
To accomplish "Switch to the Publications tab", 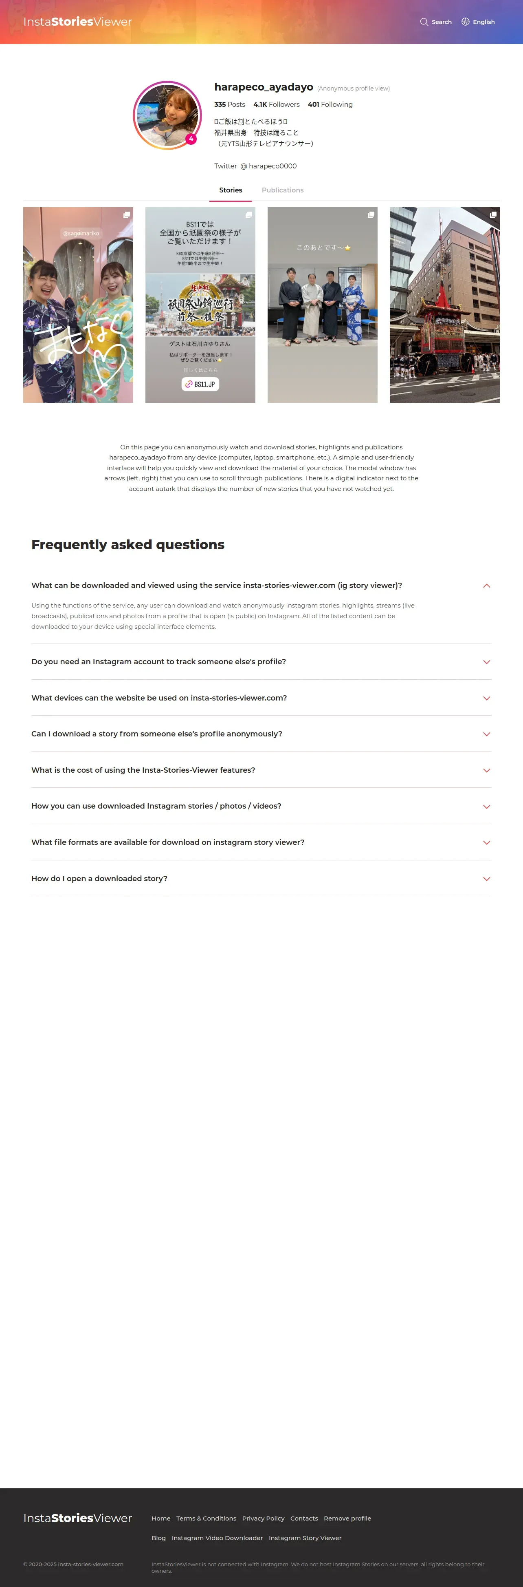I will [x=282, y=190].
